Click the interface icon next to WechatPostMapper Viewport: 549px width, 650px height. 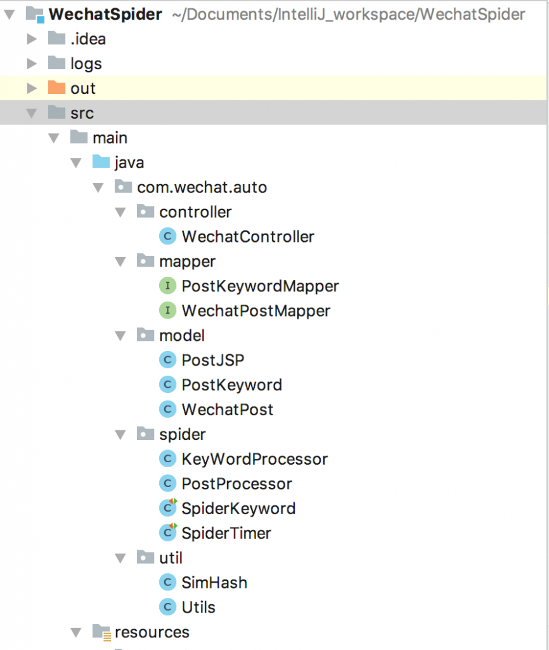pyautogui.click(x=167, y=311)
